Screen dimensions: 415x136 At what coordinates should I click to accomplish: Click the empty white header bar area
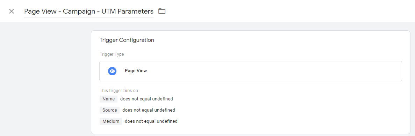pyautogui.click(x=291, y=11)
